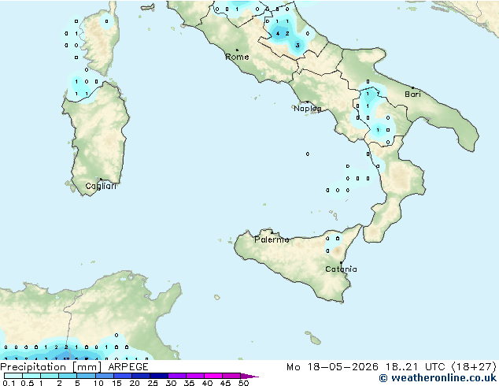Click the '50' legend scale value

(x=243, y=383)
